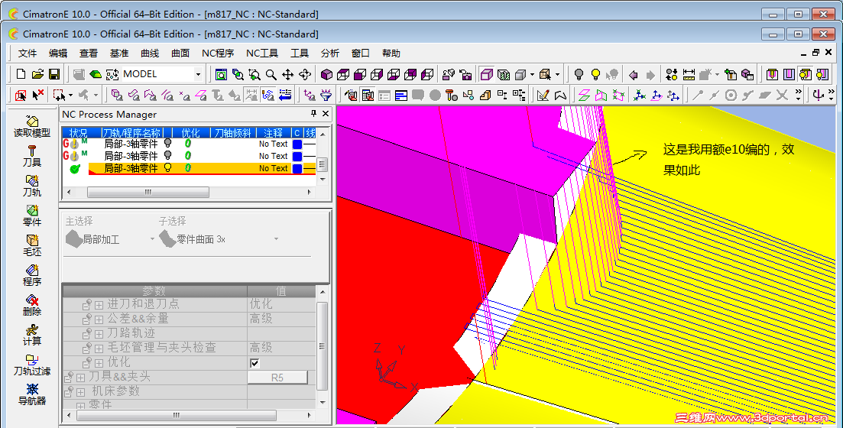Viewport: 843px width, 428px height.
Task: Expand the 毛坯管理与夹头检查 parameter group
Action: [x=99, y=349]
